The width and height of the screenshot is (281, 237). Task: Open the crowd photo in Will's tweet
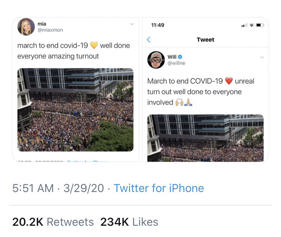pos(205,138)
